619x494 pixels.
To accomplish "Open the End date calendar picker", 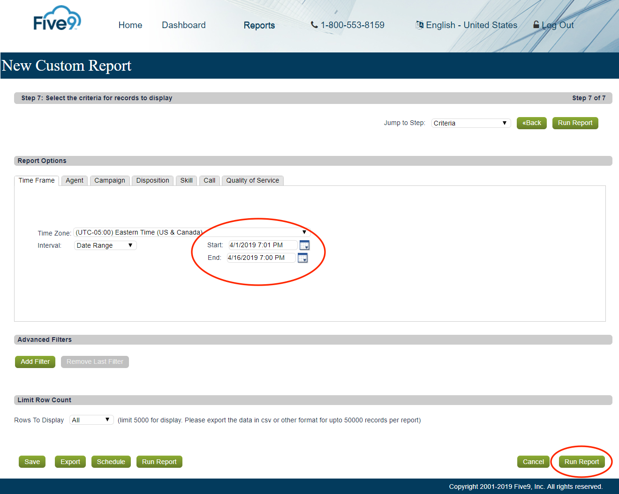I will coord(302,258).
